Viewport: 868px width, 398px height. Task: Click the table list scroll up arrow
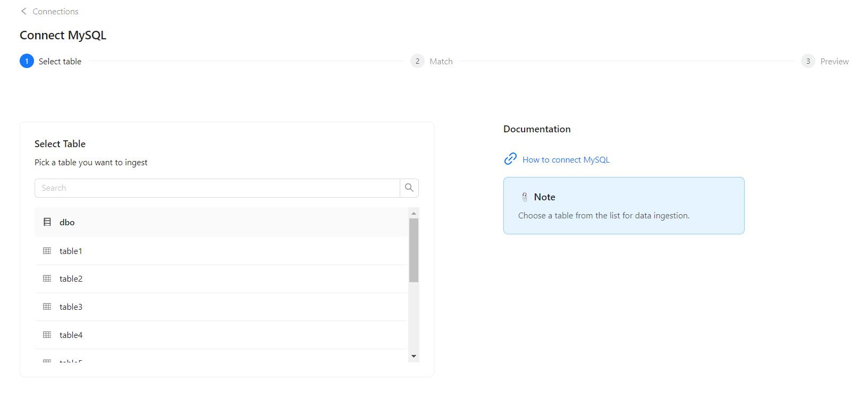[414, 213]
